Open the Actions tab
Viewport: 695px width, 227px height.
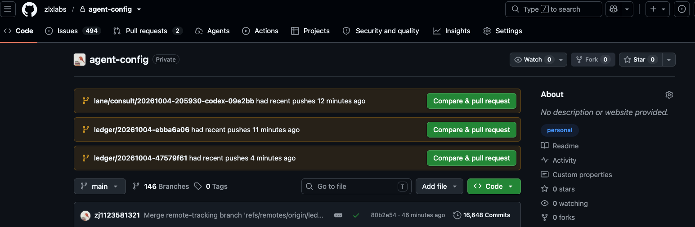(x=260, y=31)
